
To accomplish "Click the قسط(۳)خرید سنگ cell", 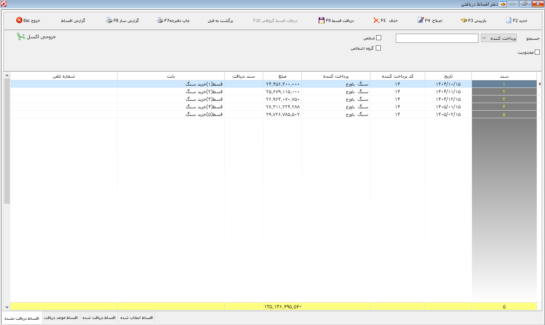I will 171,99.
